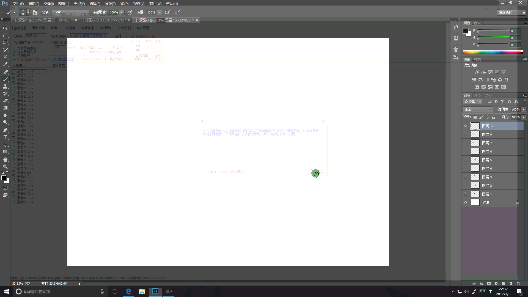Open the 图像 menu

point(48,4)
